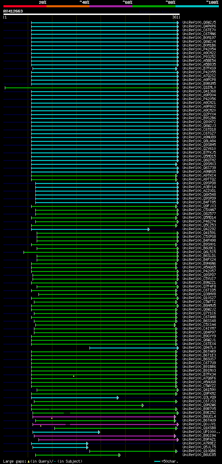Open hit UniRef100_C4IYM7
The width and height of the screenshot is (222, 464).
coord(199,329)
